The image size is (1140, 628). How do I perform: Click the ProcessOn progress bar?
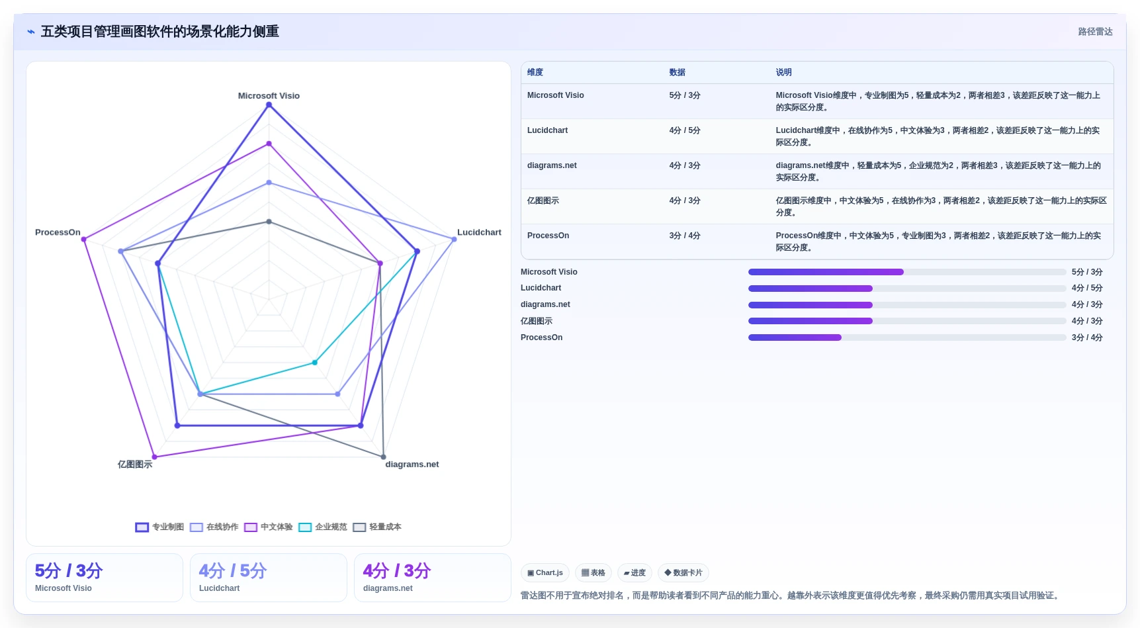pyautogui.click(x=907, y=337)
